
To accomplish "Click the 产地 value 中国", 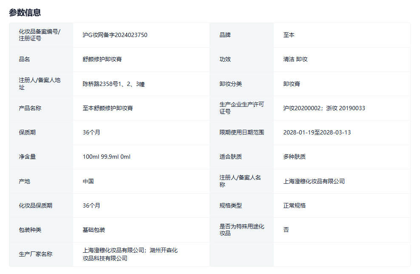I will 88,181.
